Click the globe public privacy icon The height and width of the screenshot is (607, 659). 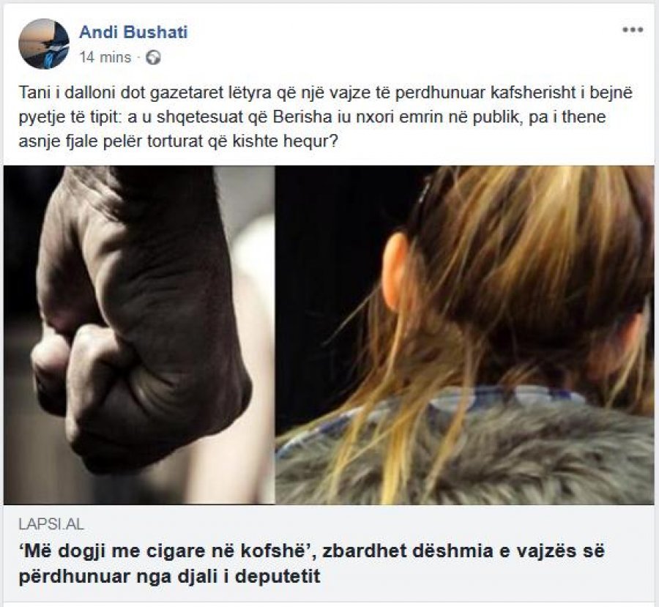click(x=153, y=57)
